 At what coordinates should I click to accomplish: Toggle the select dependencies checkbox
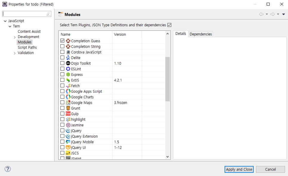(169, 25)
